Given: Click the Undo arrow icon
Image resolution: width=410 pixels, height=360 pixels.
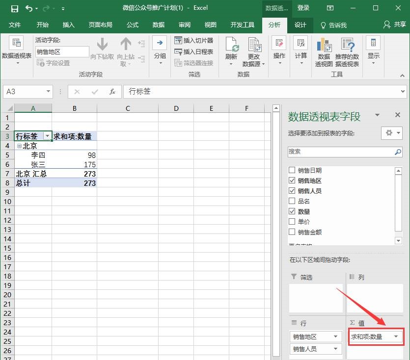Looking at the screenshot, I should click(x=29, y=8).
